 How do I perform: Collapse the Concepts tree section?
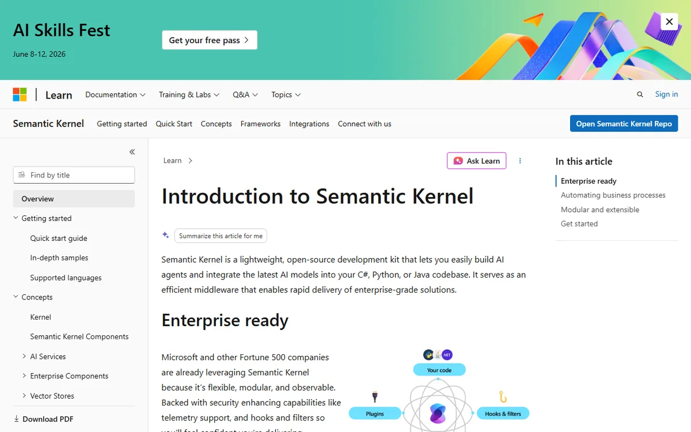[x=33, y=297]
